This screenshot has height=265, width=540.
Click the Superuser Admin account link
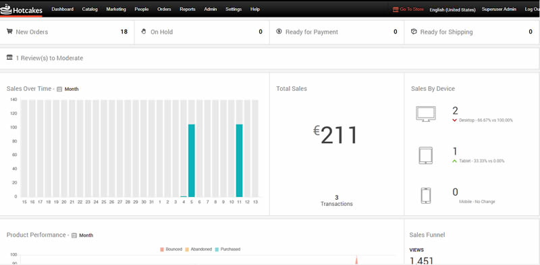point(499,9)
